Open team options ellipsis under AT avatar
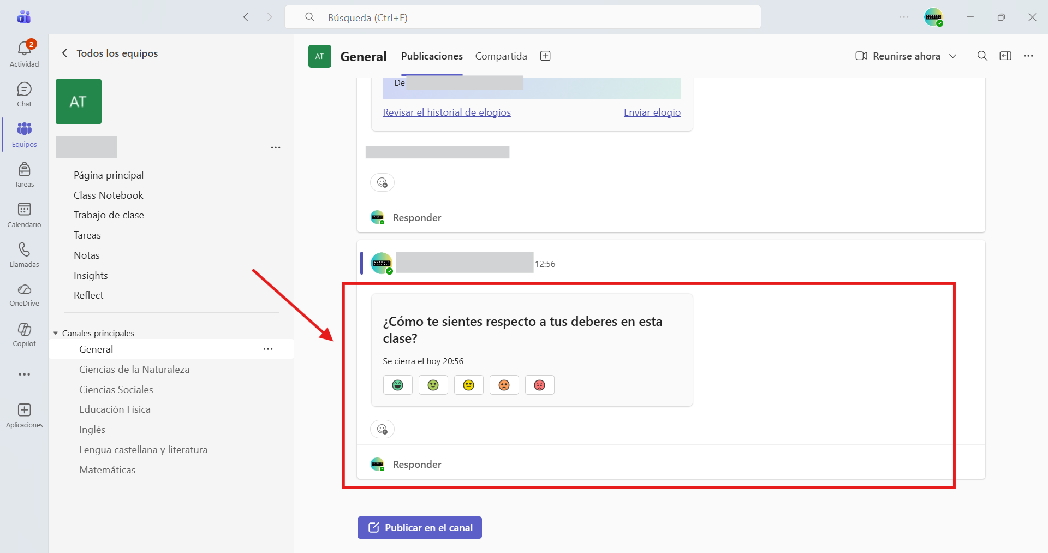Screen dimensions: 1048x553 pos(276,147)
